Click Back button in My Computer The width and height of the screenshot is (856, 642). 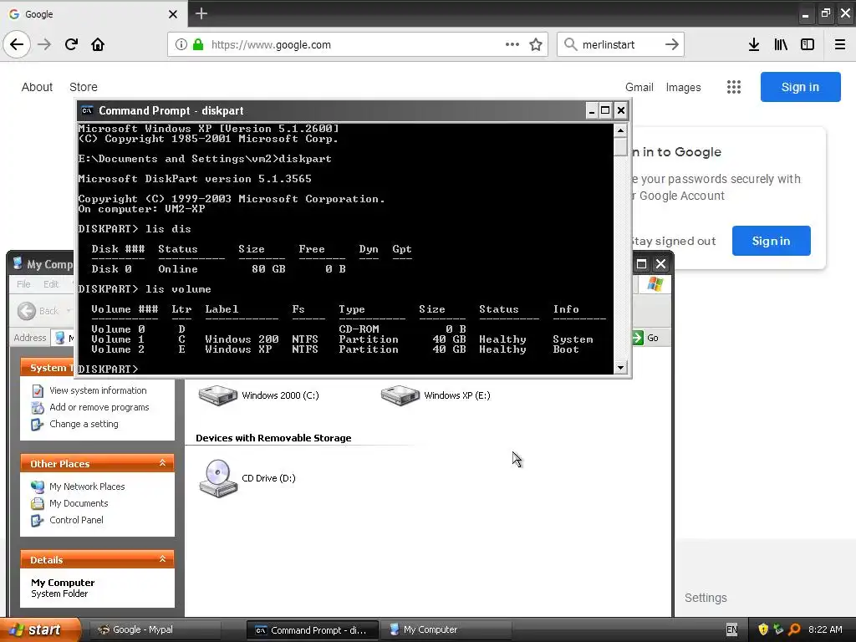click(38, 311)
